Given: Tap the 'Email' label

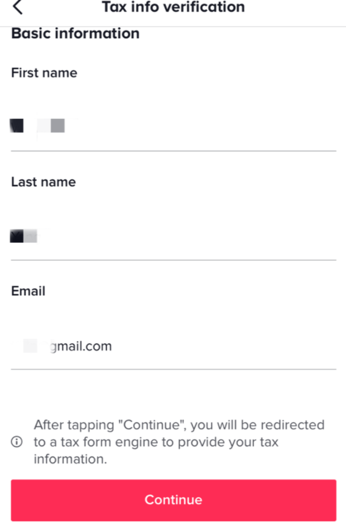Looking at the screenshot, I should tap(28, 291).
